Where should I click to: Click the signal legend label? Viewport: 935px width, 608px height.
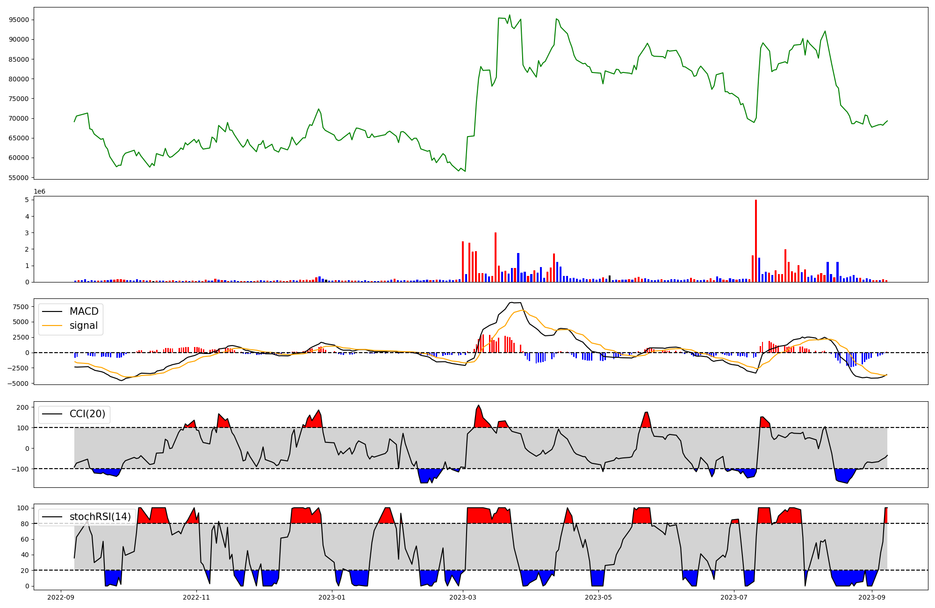point(83,326)
